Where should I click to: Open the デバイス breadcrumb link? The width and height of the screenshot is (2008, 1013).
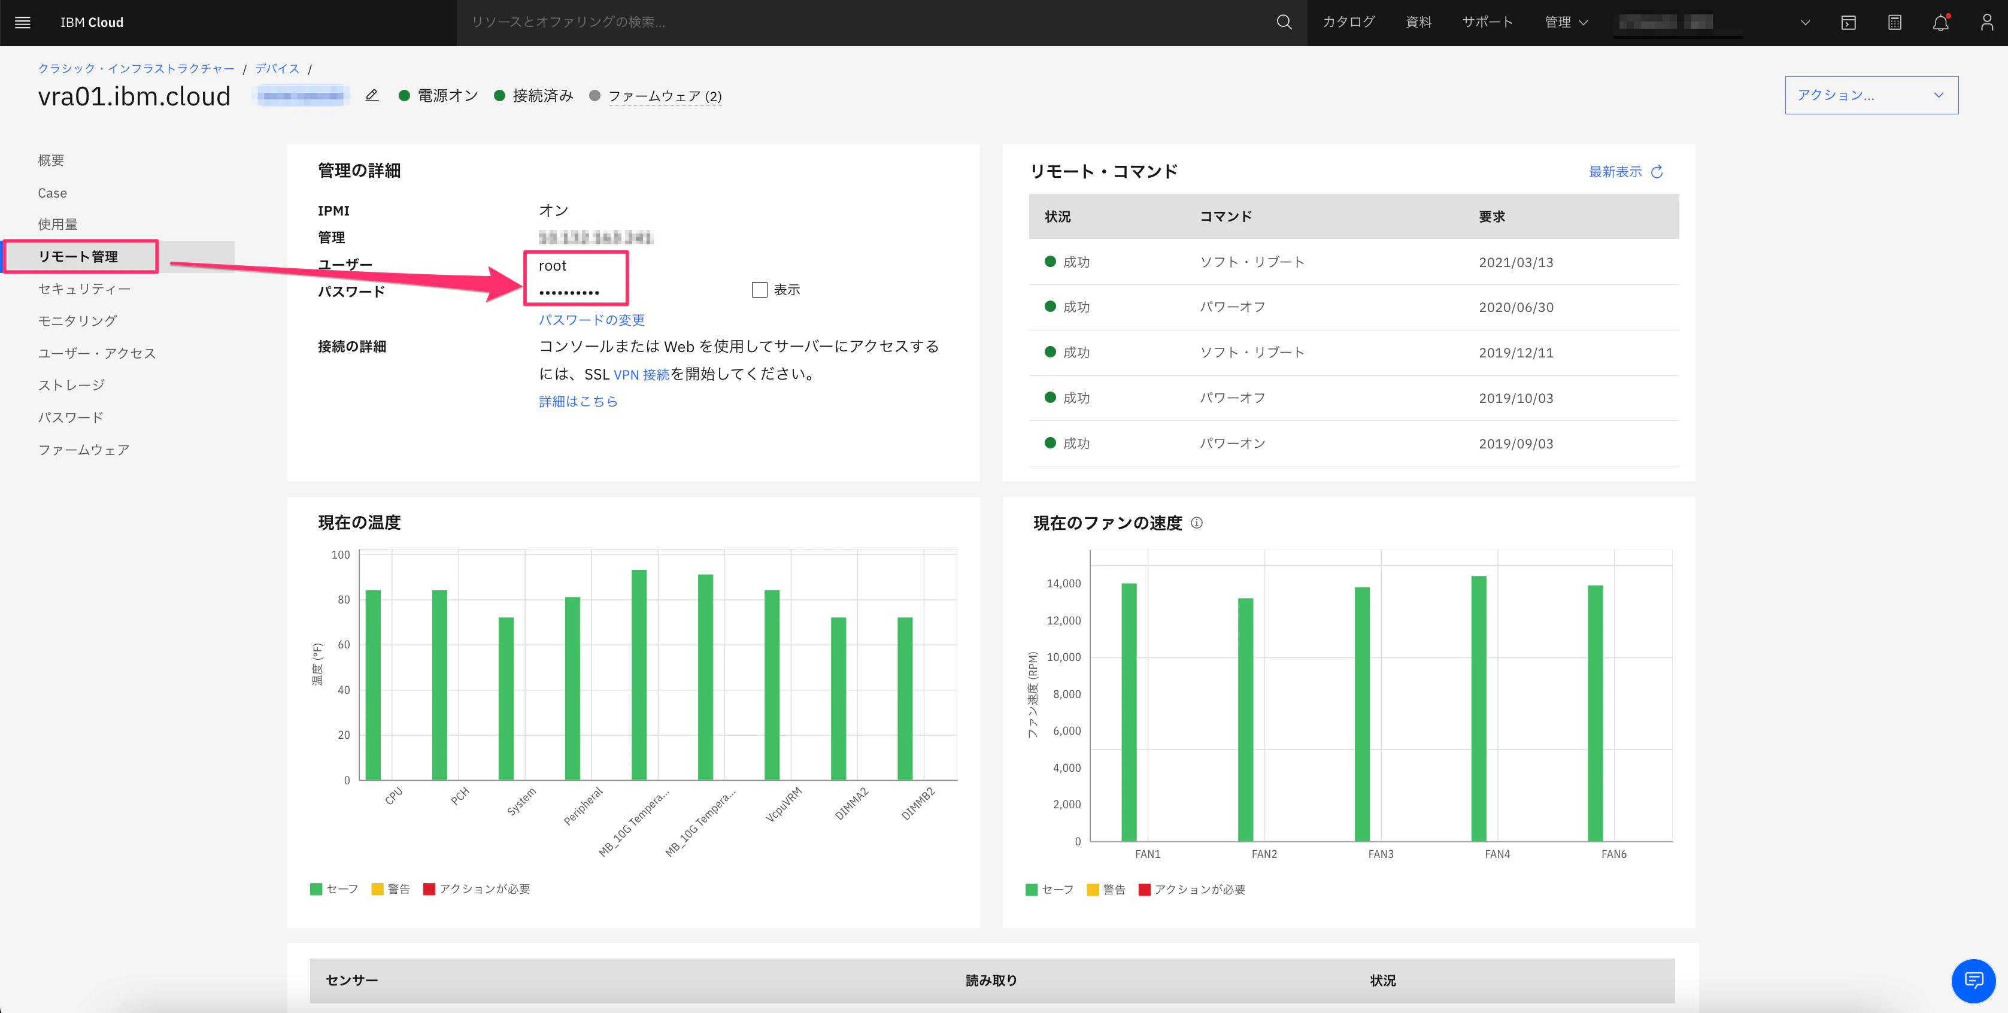click(x=278, y=69)
